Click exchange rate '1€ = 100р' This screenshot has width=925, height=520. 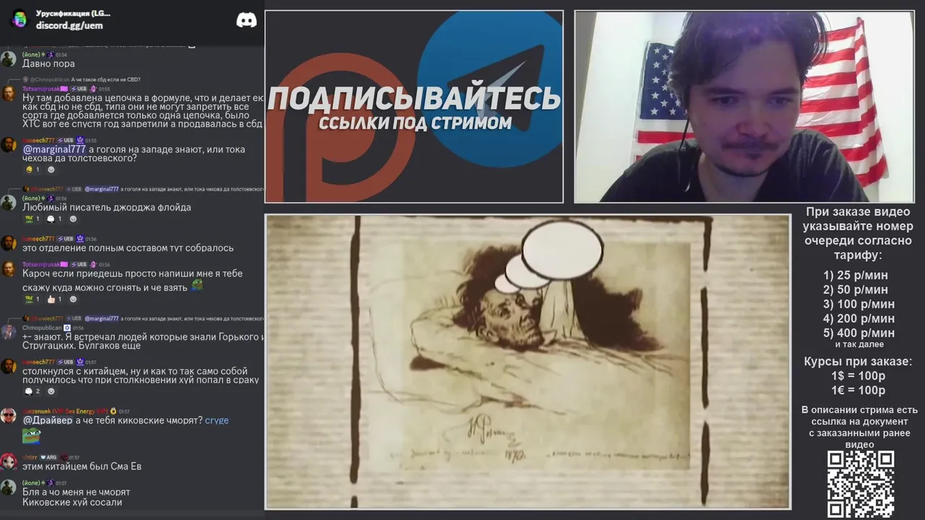(x=859, y=391)
